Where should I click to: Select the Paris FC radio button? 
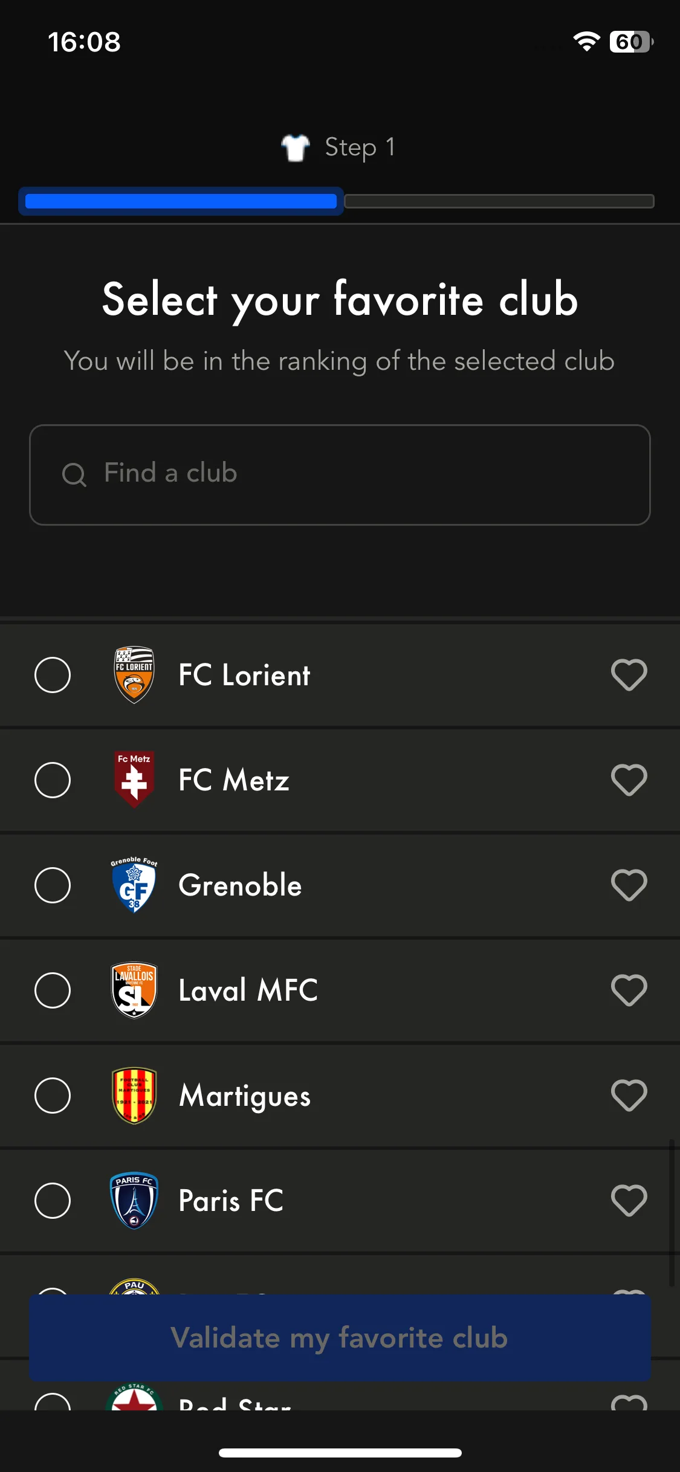pos(53,1200)
